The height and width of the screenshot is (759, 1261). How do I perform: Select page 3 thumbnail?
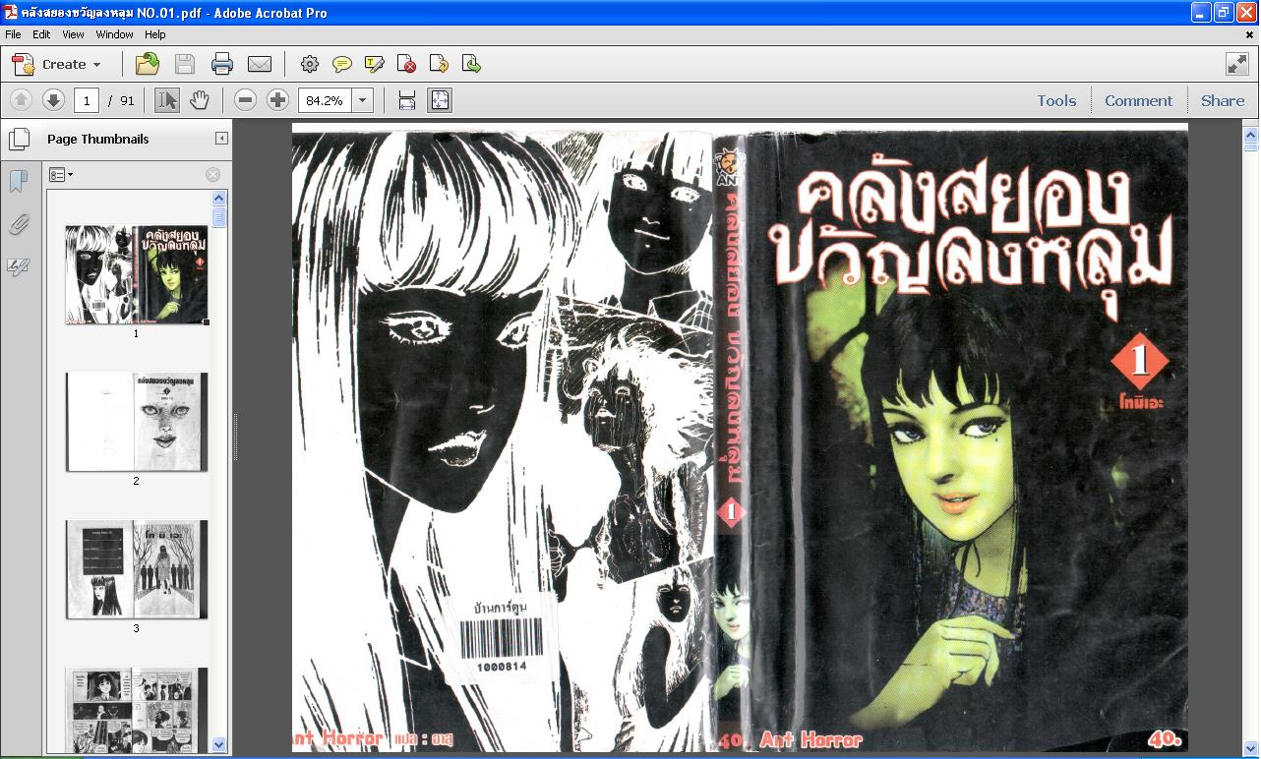(x=137, y=569)
